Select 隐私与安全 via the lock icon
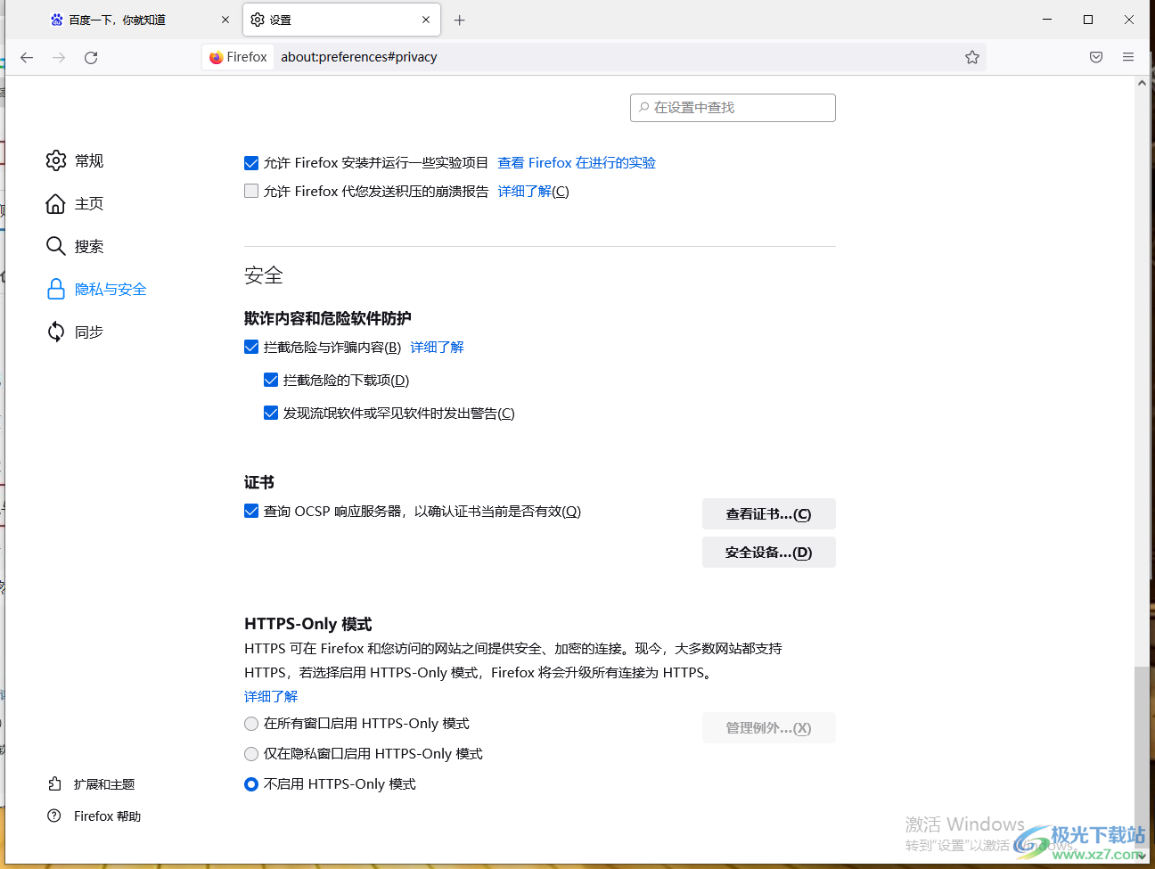The image size is (1155, 869). coord(55,289)
